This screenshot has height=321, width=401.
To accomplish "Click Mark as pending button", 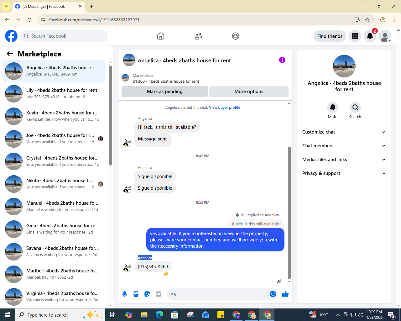I will 165,92.
